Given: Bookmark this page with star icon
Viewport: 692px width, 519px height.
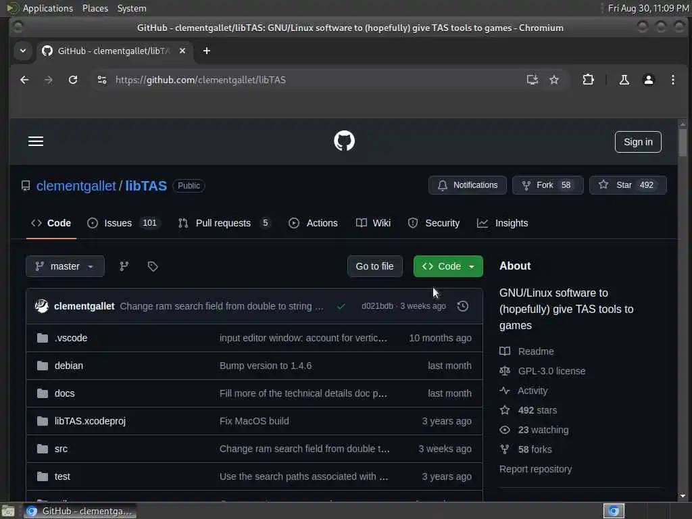Looking at the screenshot, I should [554, 80].
